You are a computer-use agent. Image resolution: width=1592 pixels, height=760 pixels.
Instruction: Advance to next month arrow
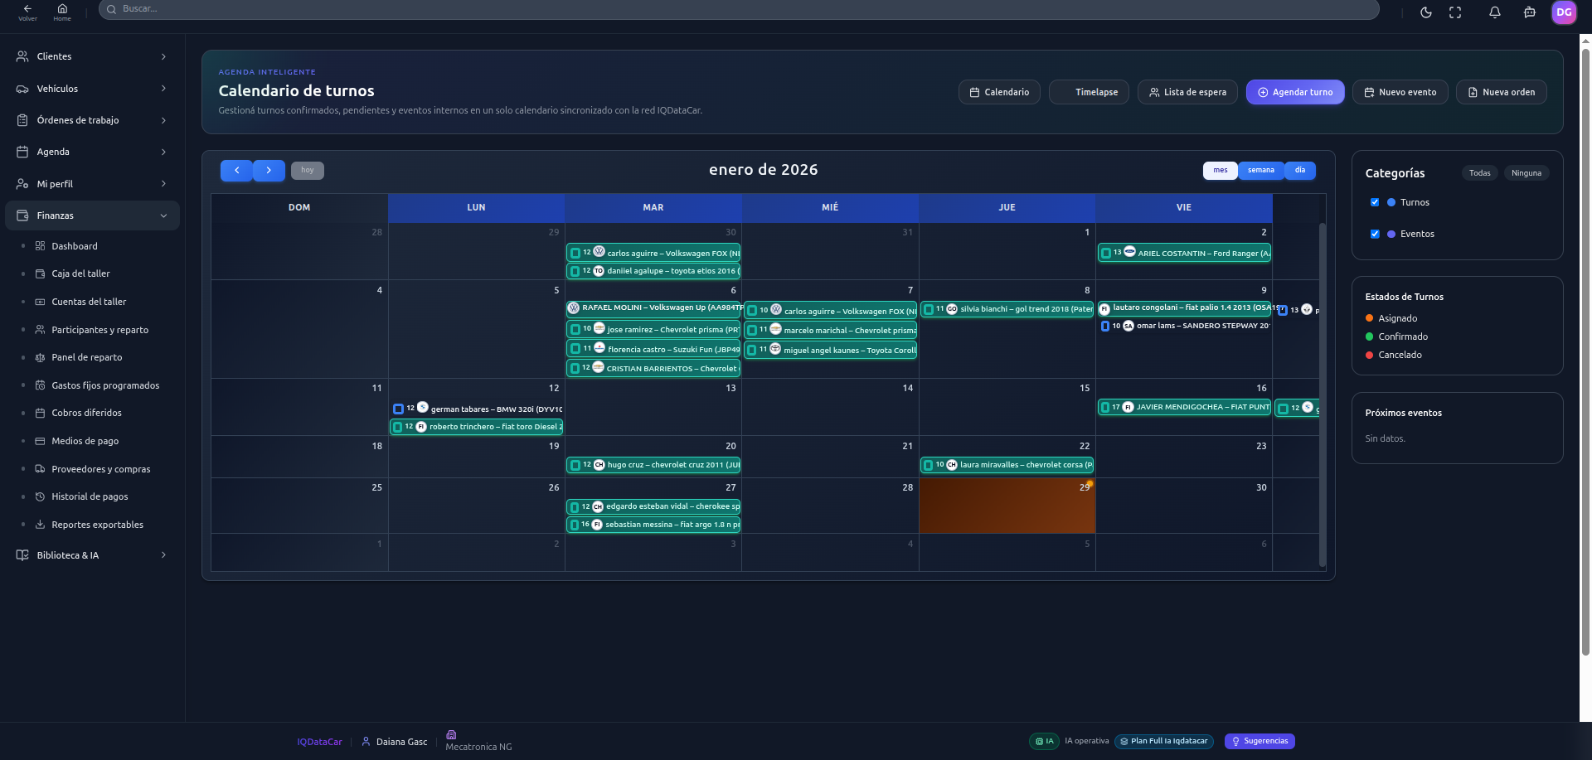tap(269, 170)
